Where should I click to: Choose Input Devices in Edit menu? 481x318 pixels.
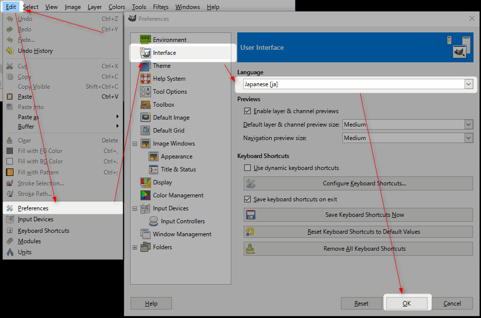pyautogui.click(x=63, y=219)
